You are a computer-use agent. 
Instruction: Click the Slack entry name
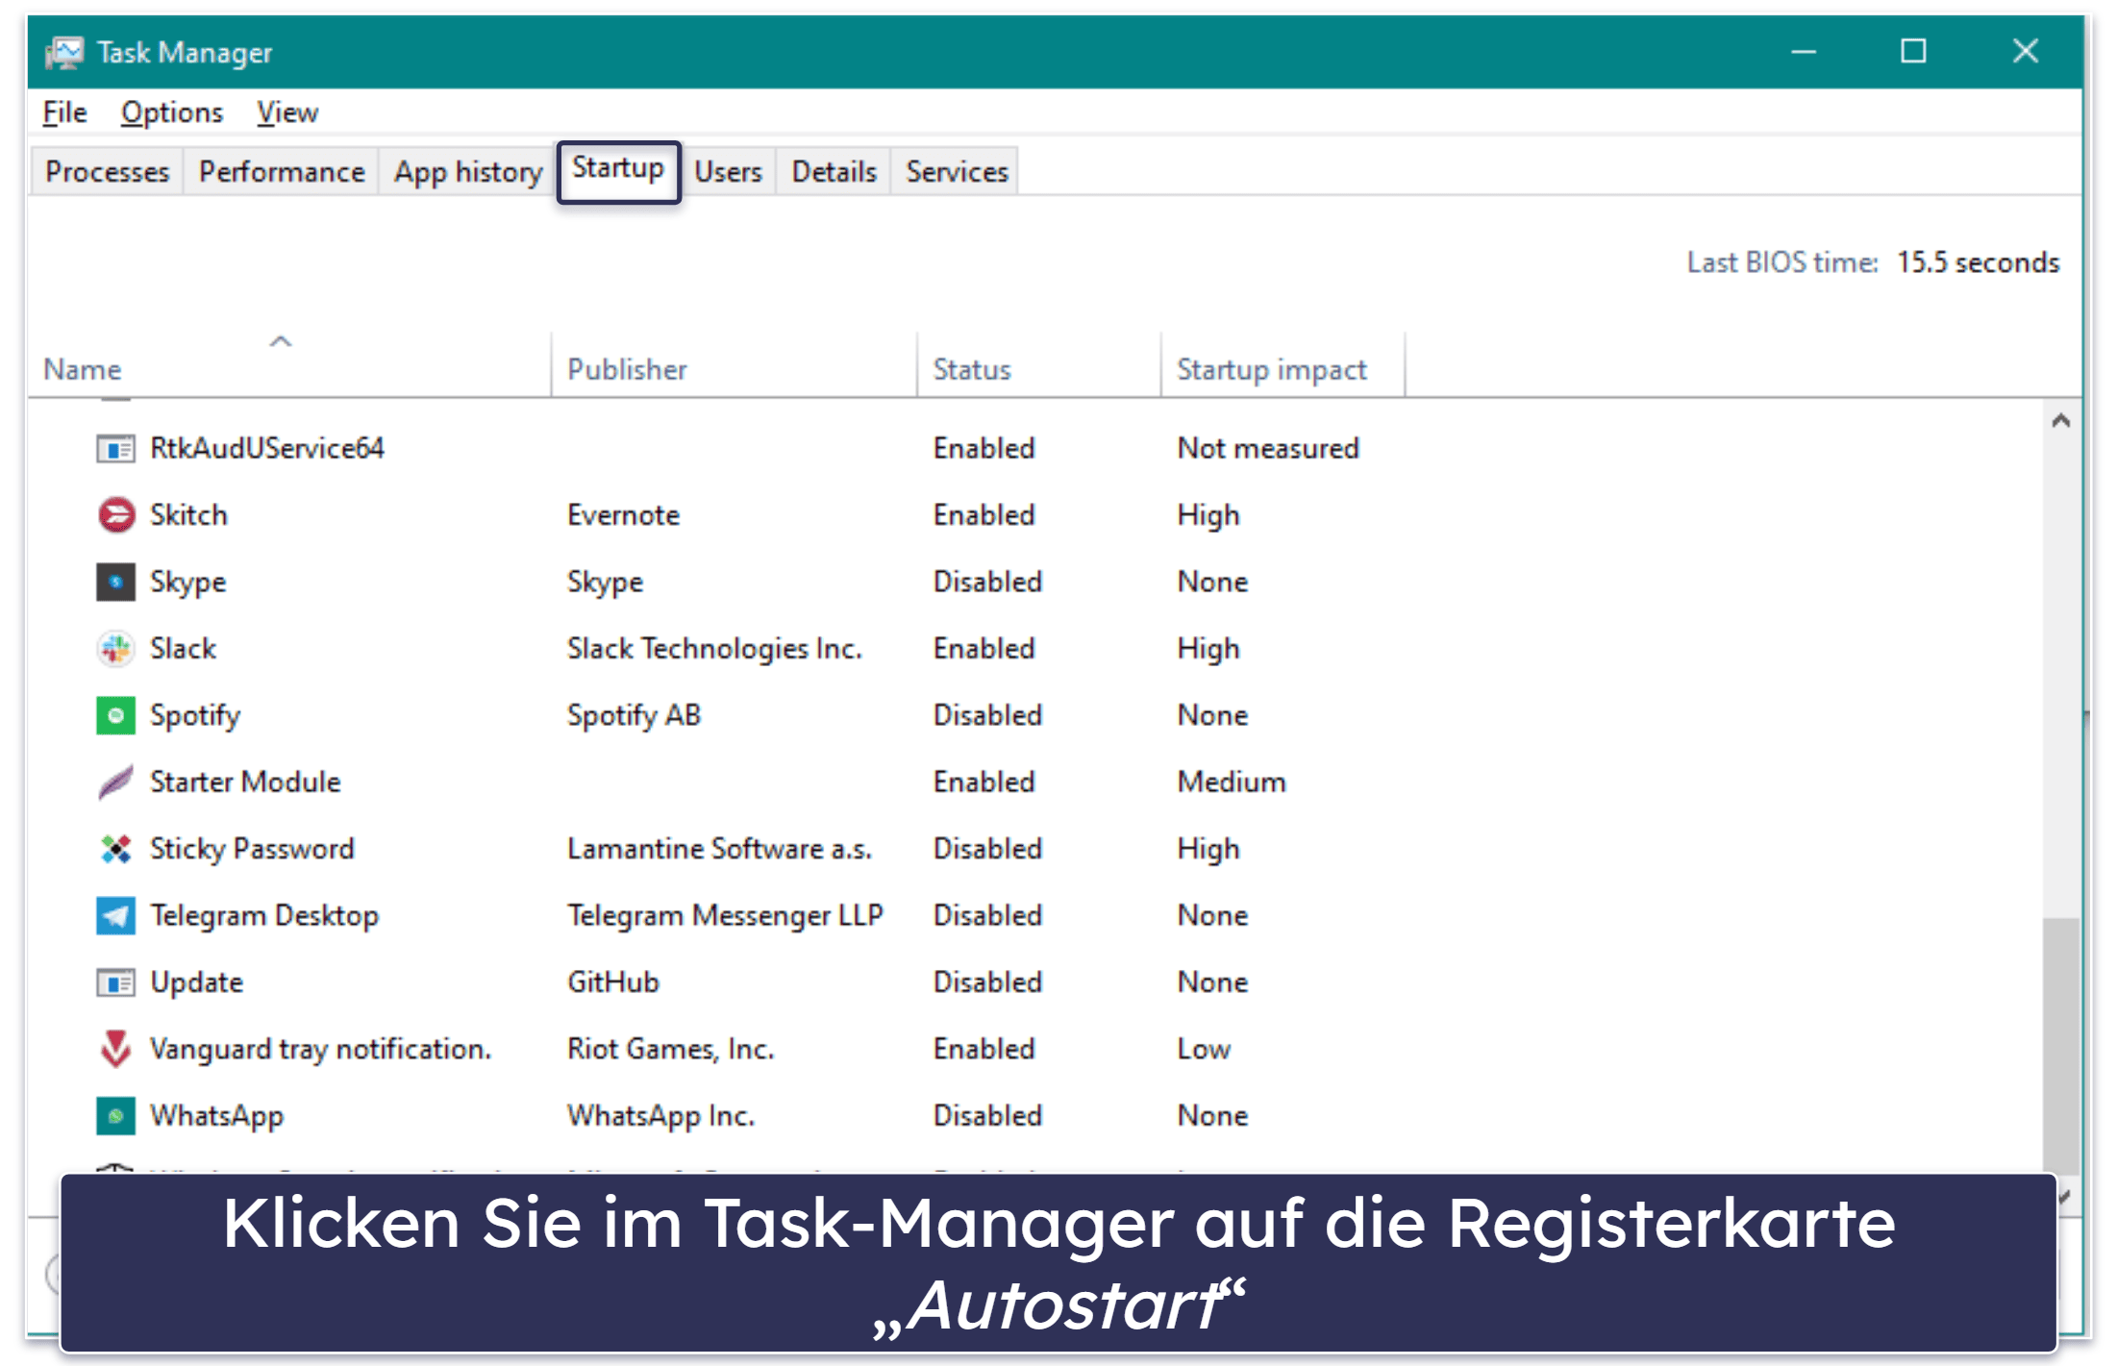click(x=183, y=649)
